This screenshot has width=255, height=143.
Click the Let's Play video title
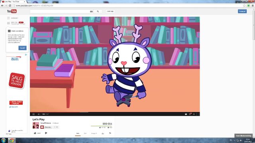pyautogui.click(x=39, y=119)
